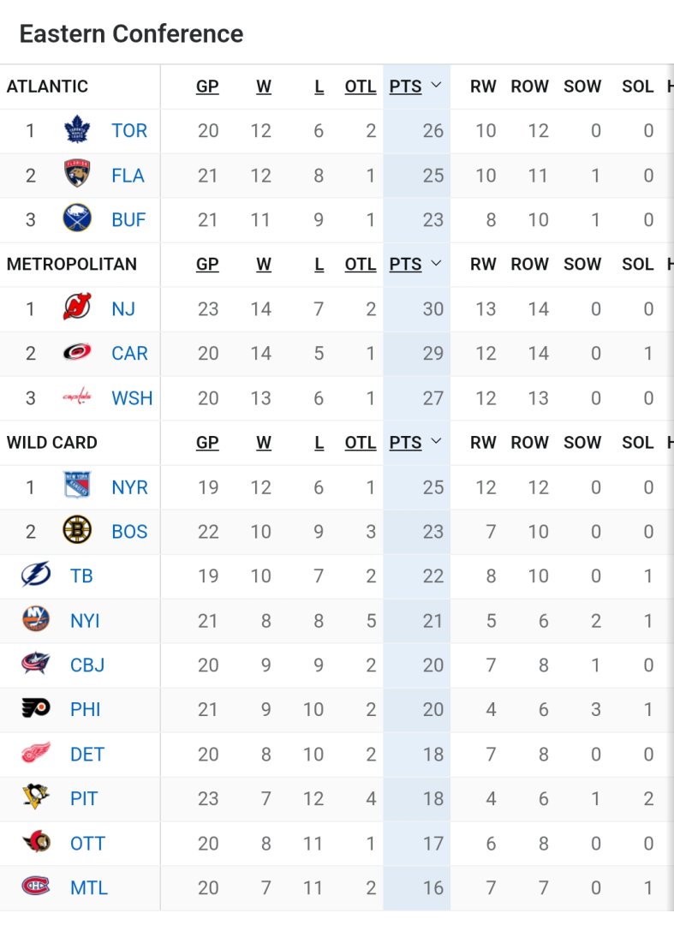Click the Tampa Bay Lightning logo
674x925 pixels.
click(x=36, y=576)
